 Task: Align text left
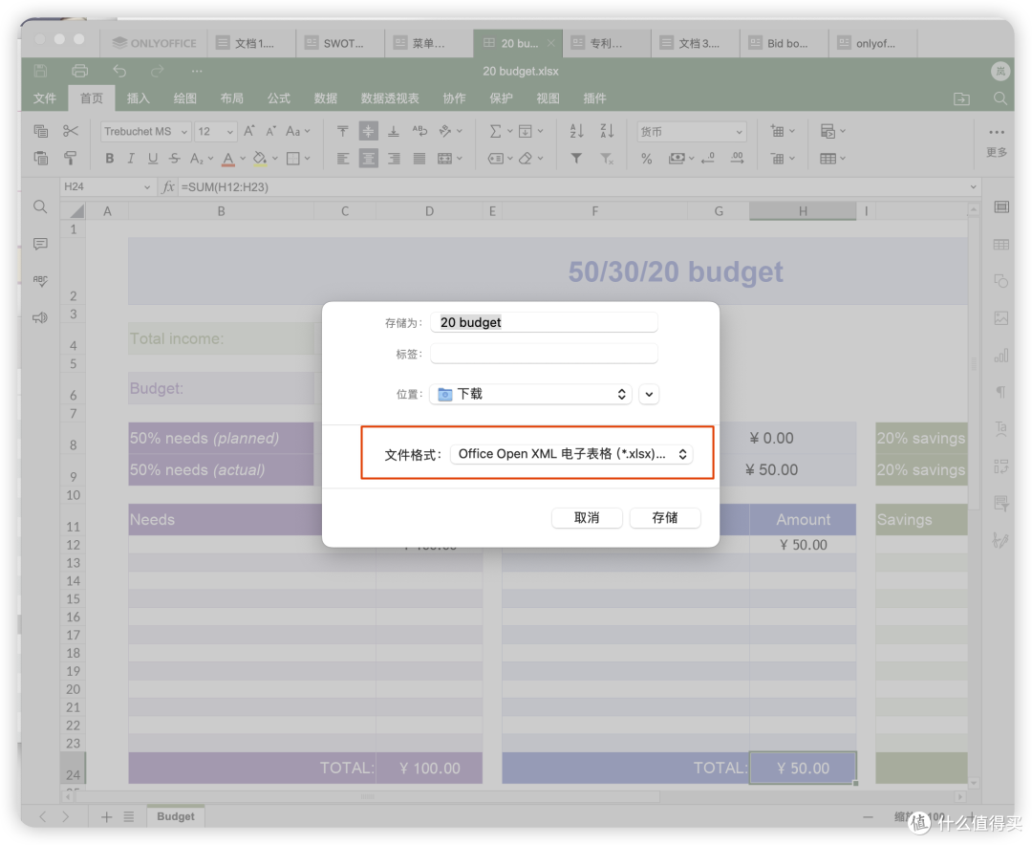[342, 158]
